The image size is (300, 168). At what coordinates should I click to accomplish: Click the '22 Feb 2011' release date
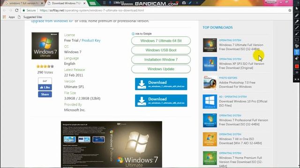coord(74,75)
